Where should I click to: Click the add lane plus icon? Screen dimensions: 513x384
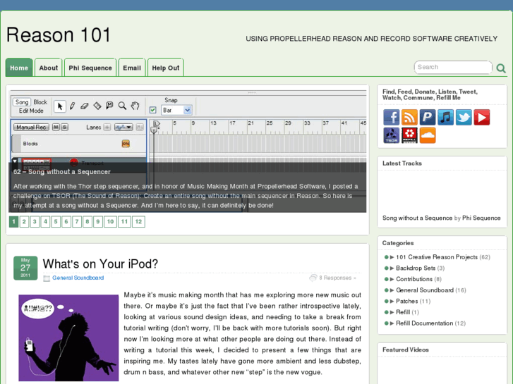pos(107,127)
